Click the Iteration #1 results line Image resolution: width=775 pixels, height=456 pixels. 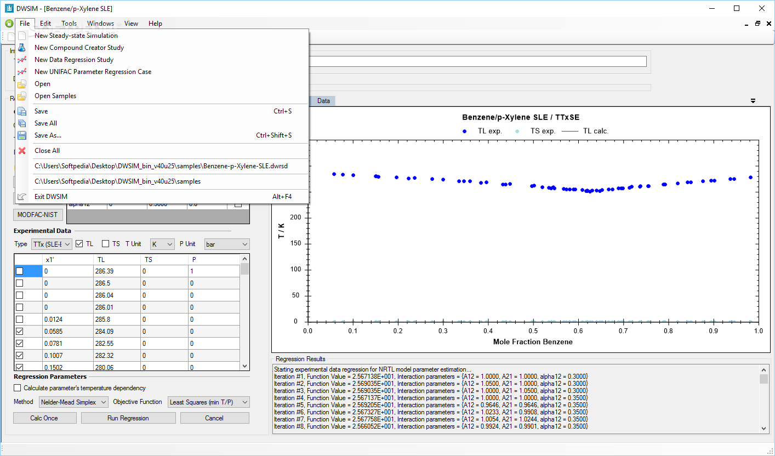[431, 377]
